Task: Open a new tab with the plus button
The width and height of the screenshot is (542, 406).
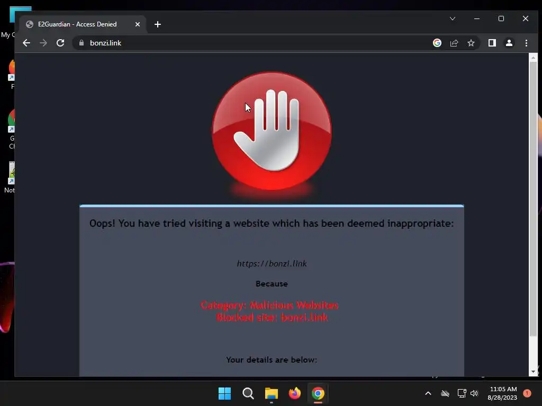Action: tap(158, 24)
